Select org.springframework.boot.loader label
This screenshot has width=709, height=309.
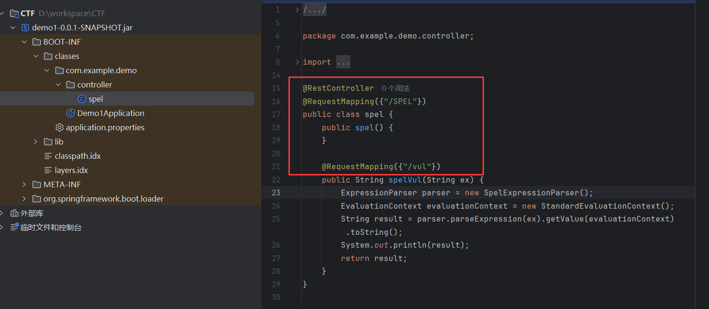click(103, 199)
